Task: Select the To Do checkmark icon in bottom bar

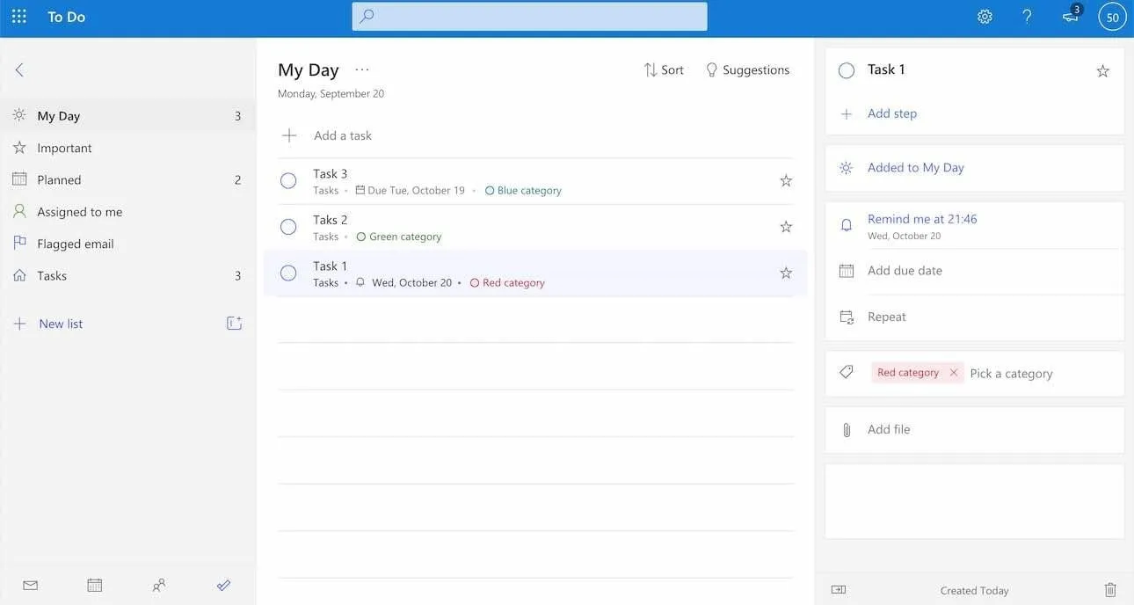Action: (x=223, y=585)
